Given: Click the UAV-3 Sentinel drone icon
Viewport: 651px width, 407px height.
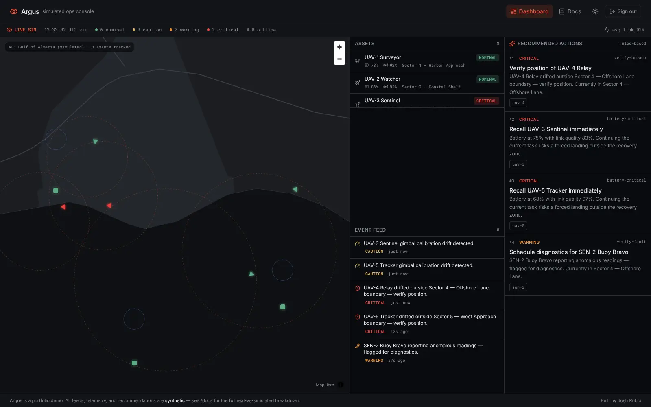Looking at the screenshot, I should click(358, 104).
